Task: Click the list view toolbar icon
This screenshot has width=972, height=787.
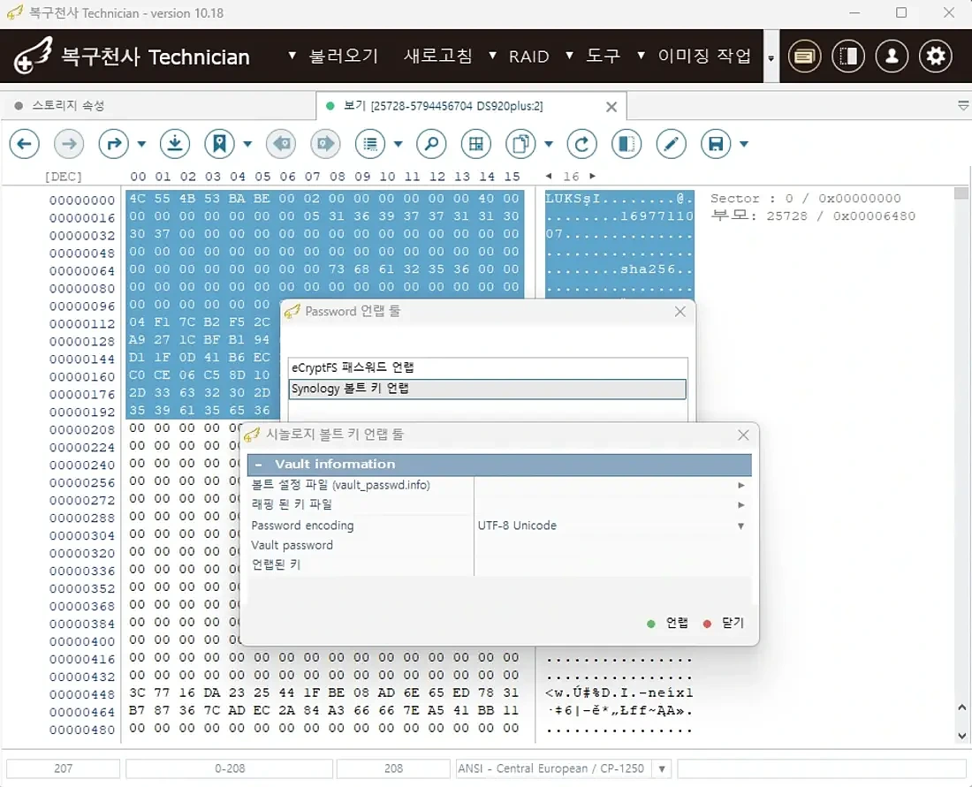Action: pos(370,144)
